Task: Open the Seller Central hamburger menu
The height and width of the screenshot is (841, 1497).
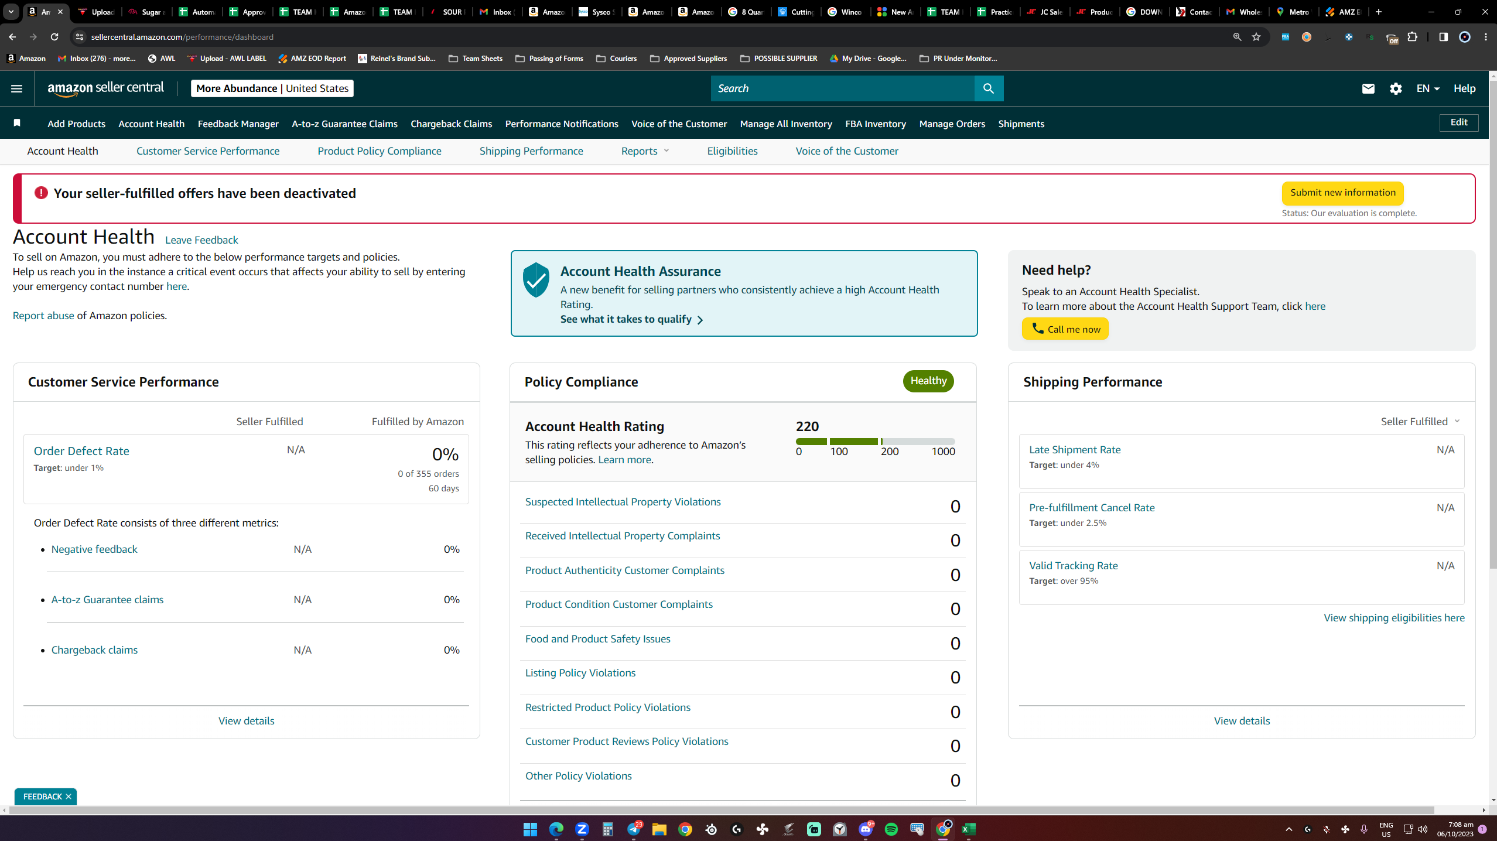Action: (x=16, y=88)
